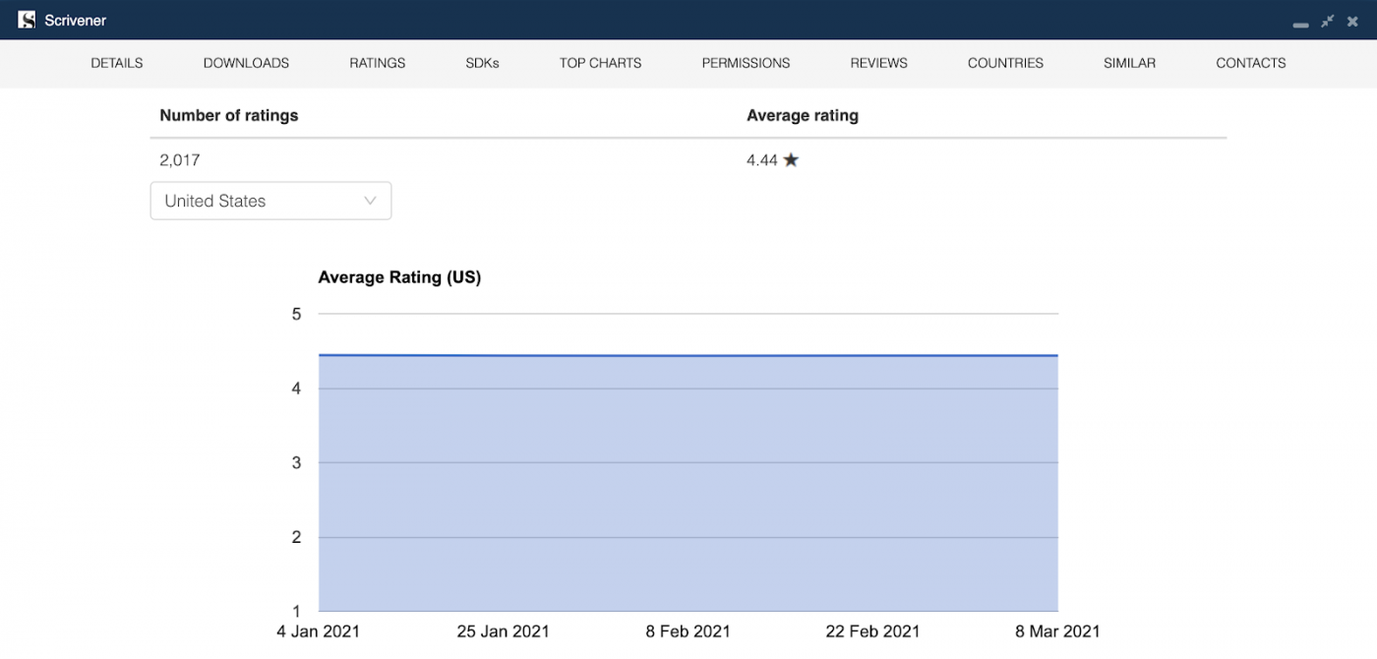Click the y-axis label 2
Viewport: 1377px width, 659px height.
point(296,537)
